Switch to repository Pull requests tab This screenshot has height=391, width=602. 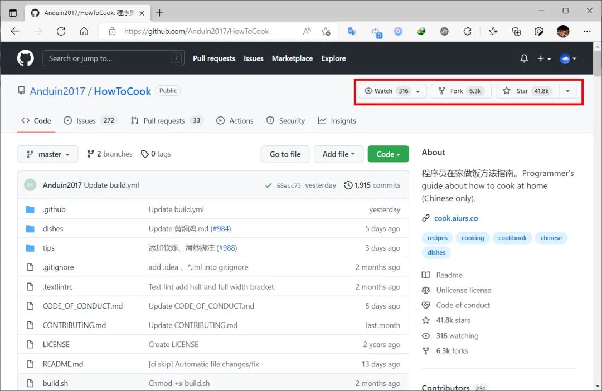coord(167,120)
